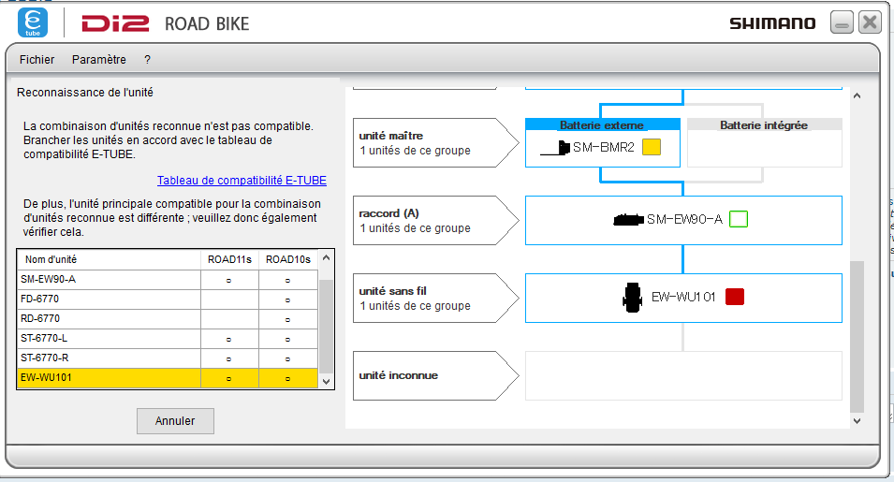
Task: Select the Batterie externe tab
Action: (x=602, y=124)
